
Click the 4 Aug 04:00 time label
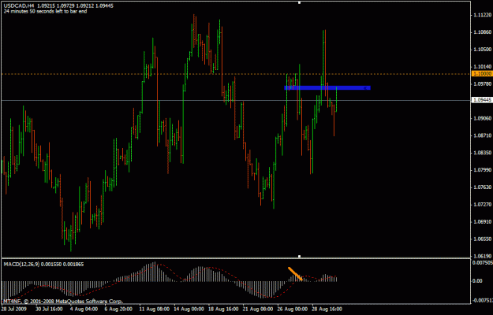pyautogui.click(x=82, y=309)
